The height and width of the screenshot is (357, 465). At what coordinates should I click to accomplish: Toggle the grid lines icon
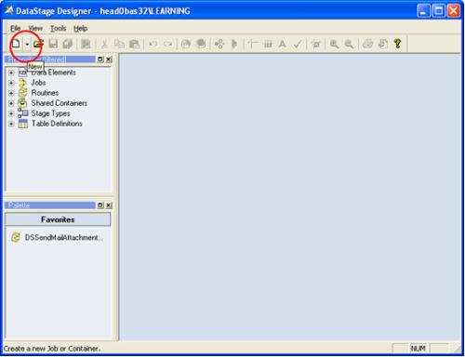tap(268, 44)
